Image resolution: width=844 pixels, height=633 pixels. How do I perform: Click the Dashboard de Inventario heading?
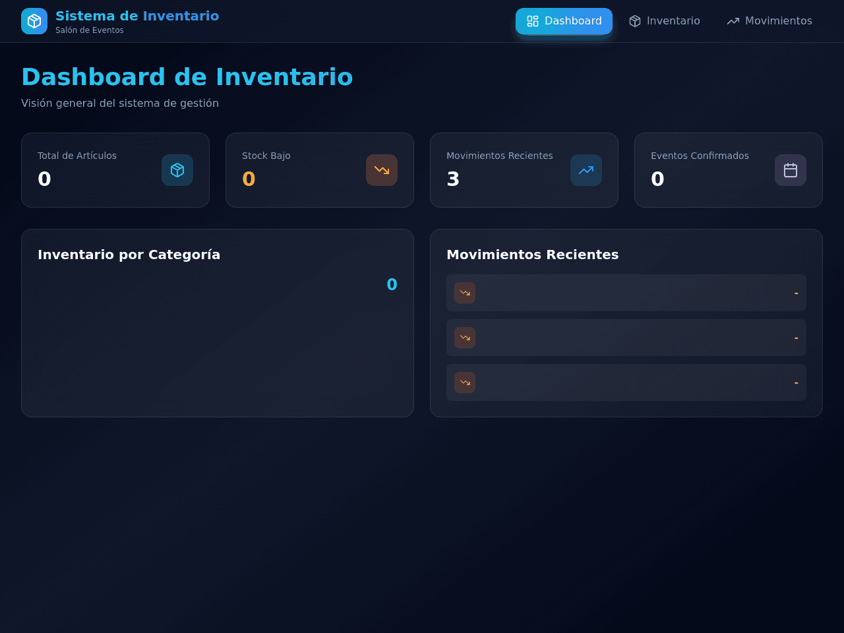187,76
